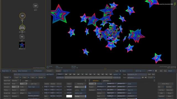The image size is (177, 99).
Task: Click the viewport home icon
Action: tap(156, 71)
